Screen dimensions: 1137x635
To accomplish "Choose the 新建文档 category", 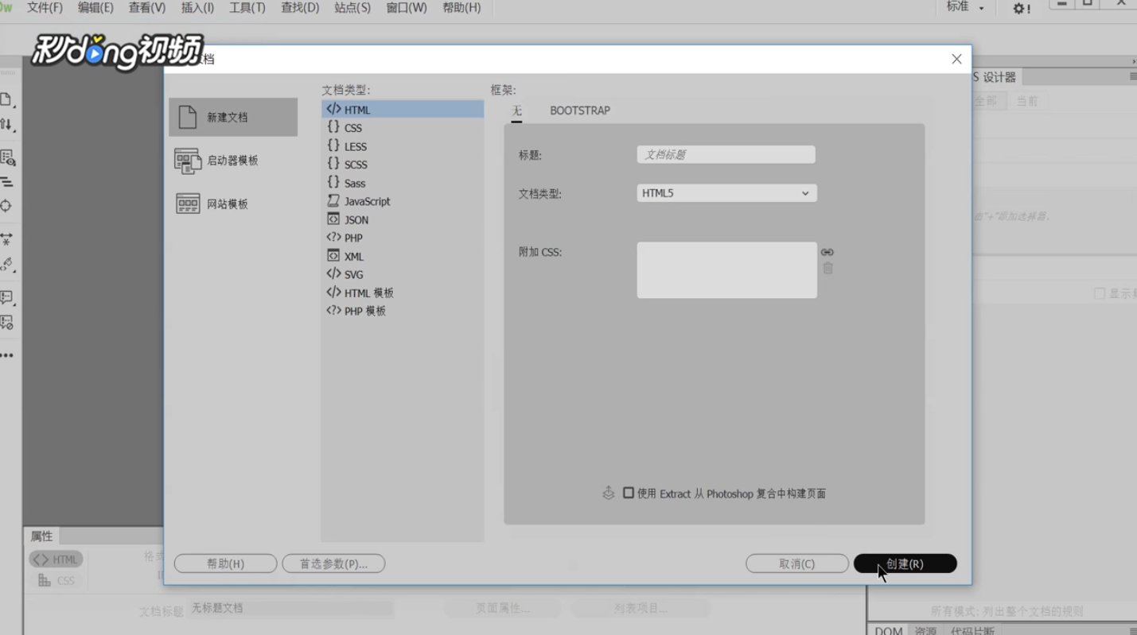I will point(233,117).
